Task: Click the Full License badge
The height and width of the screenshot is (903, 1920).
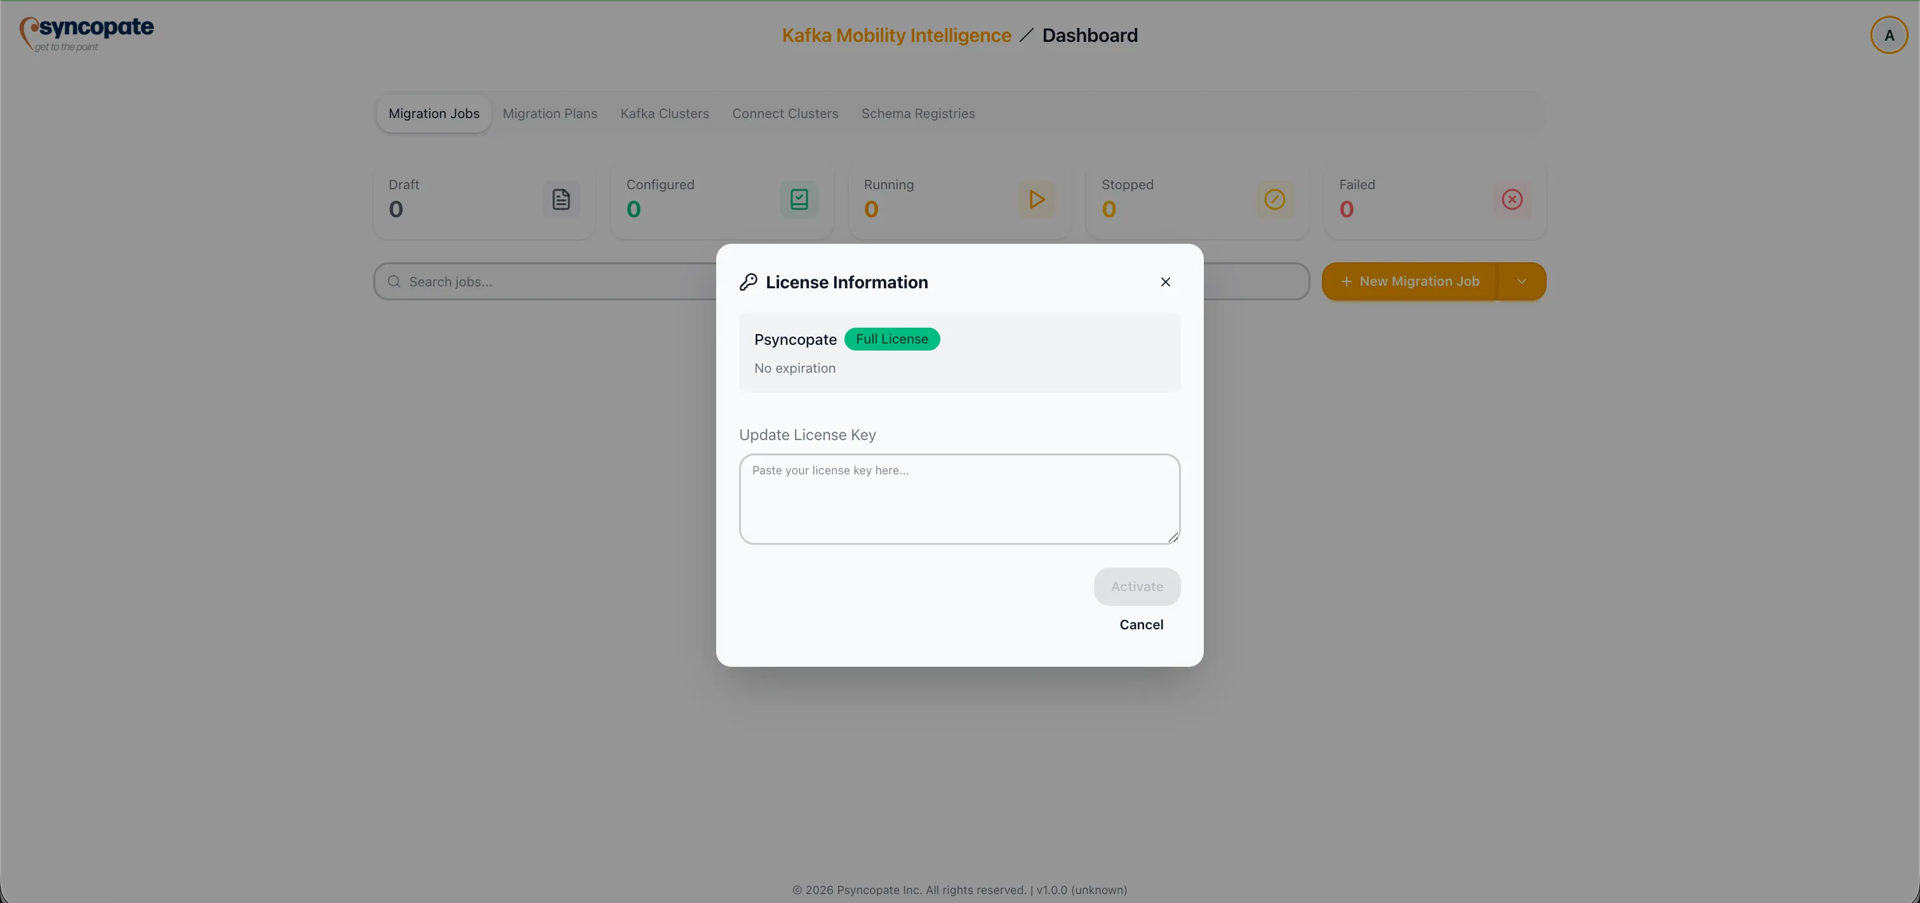Action: (x=891, y=338)
